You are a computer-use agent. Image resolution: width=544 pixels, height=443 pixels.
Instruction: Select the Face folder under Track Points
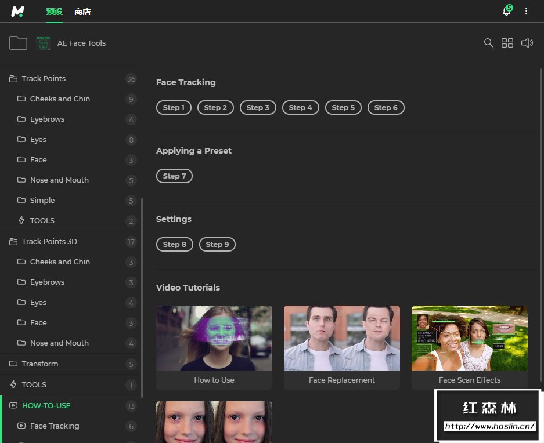[70, 160]
